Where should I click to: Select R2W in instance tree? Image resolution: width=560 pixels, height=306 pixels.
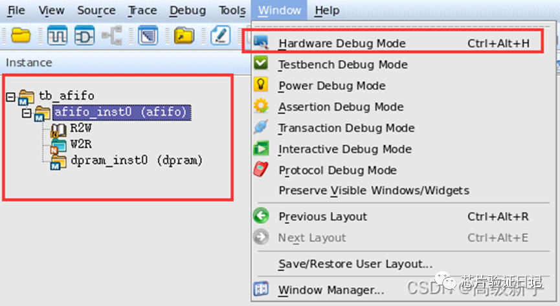[x=81, y=128]
